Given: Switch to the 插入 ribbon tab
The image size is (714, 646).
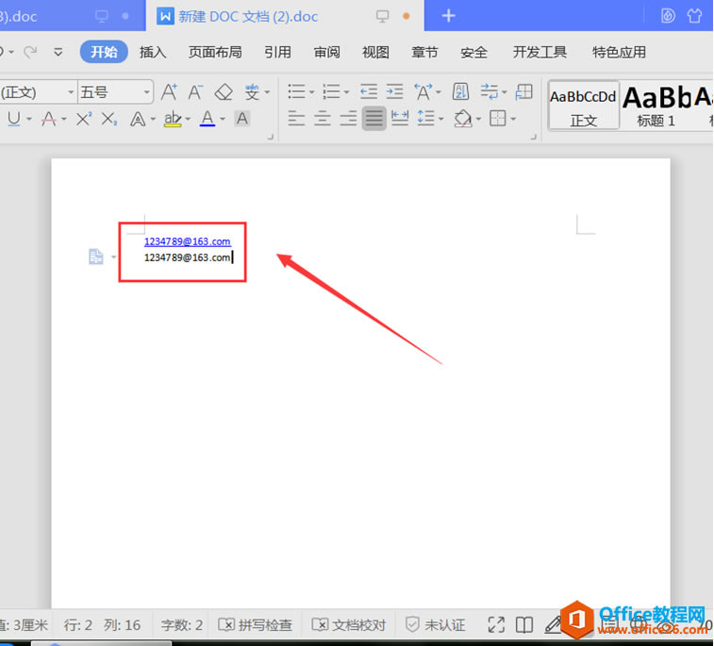Looking at the screenshot, I should coord(153,52).
